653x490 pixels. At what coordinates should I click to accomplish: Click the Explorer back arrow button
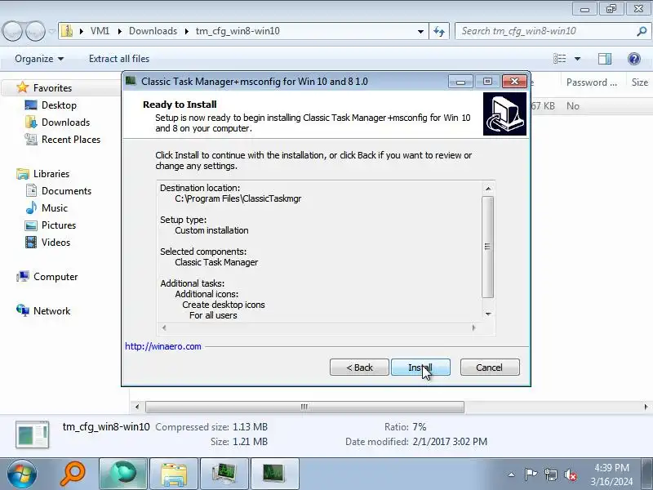click(x=12, y=31)
